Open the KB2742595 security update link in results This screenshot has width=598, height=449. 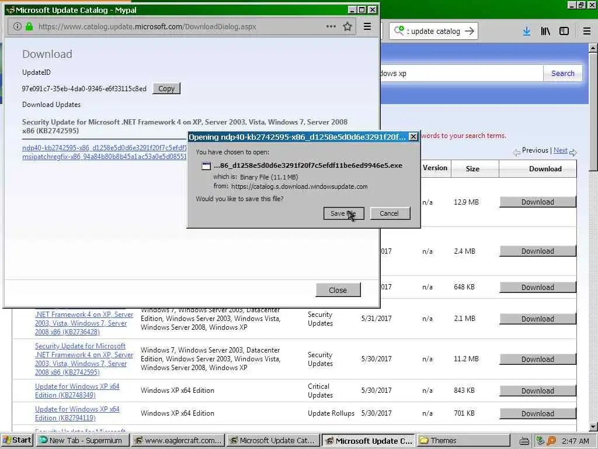[84, 359]
